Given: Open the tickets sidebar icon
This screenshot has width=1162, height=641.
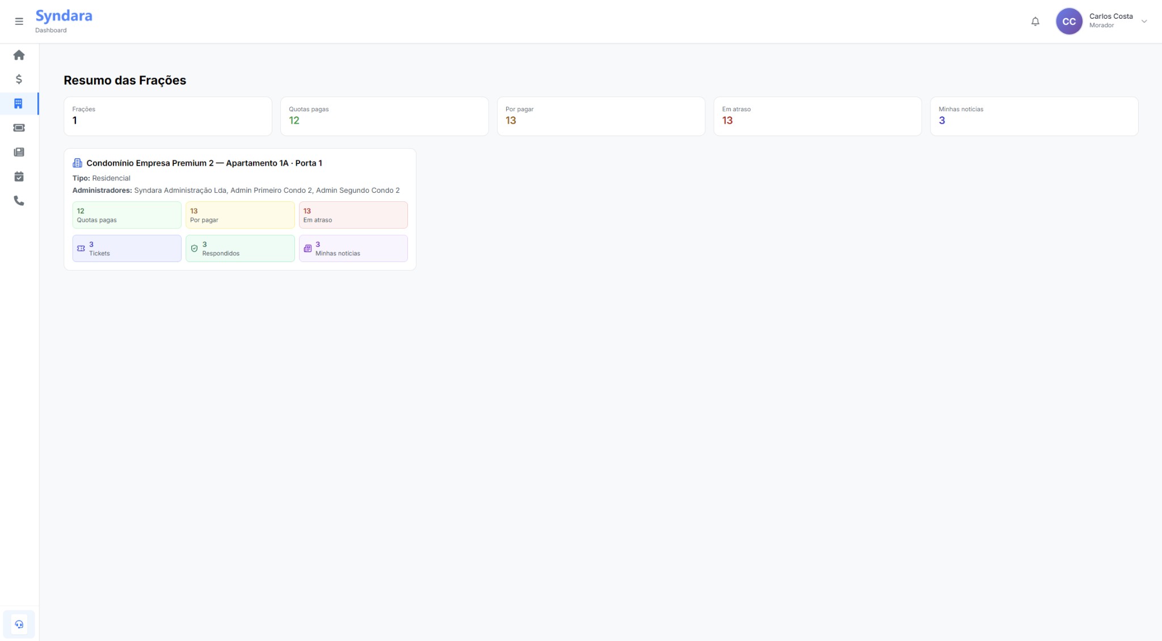Looking at the screenshot, I should click(x=19, y=128).
